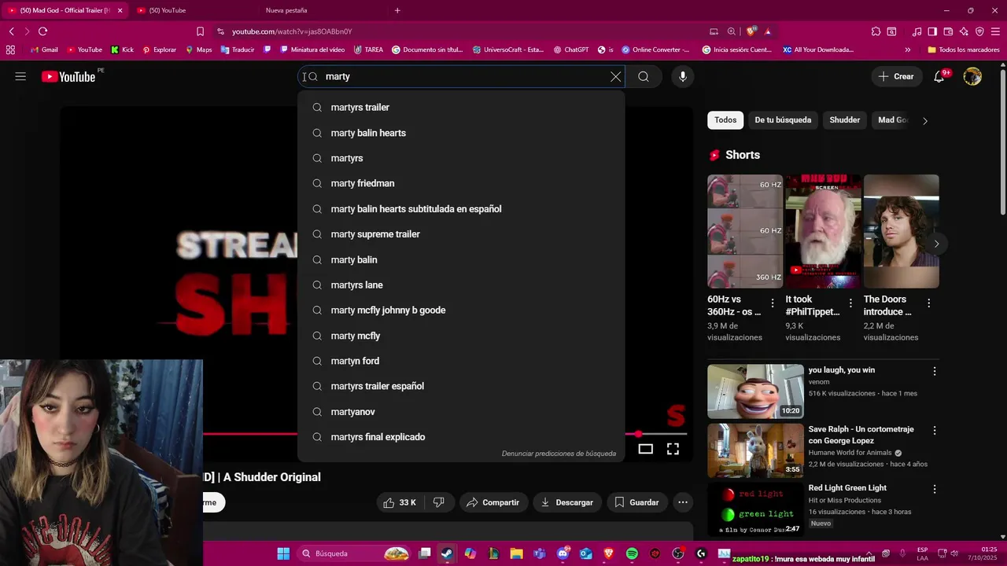Dislike the video

pyautogui.click(x=439, y=502)
